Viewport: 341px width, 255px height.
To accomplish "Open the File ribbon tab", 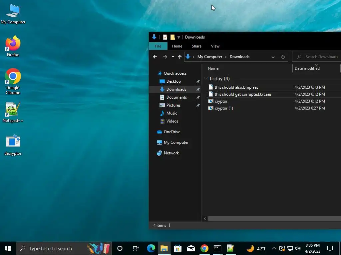I will (x=158, y=46).
